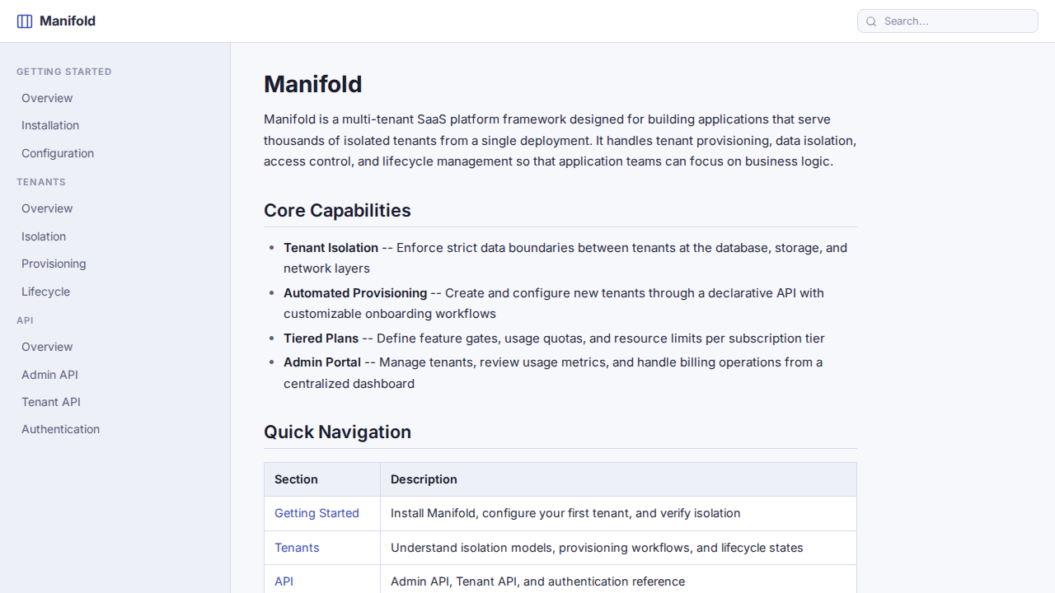Click the TENANTS sidebar section header
This screenshot has height=593, width=1055.
[x=41, y=182]
